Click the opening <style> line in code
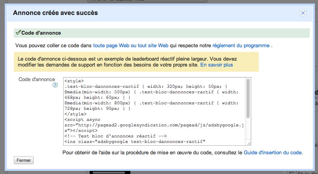This screenshot has height=174, width=318. 74,81
